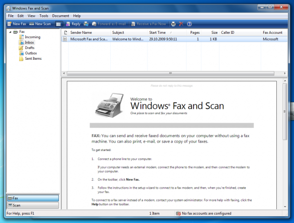Click the preview pane vertical scrollbar thumb
Screen dimensions: 294x223
point(285,112)
